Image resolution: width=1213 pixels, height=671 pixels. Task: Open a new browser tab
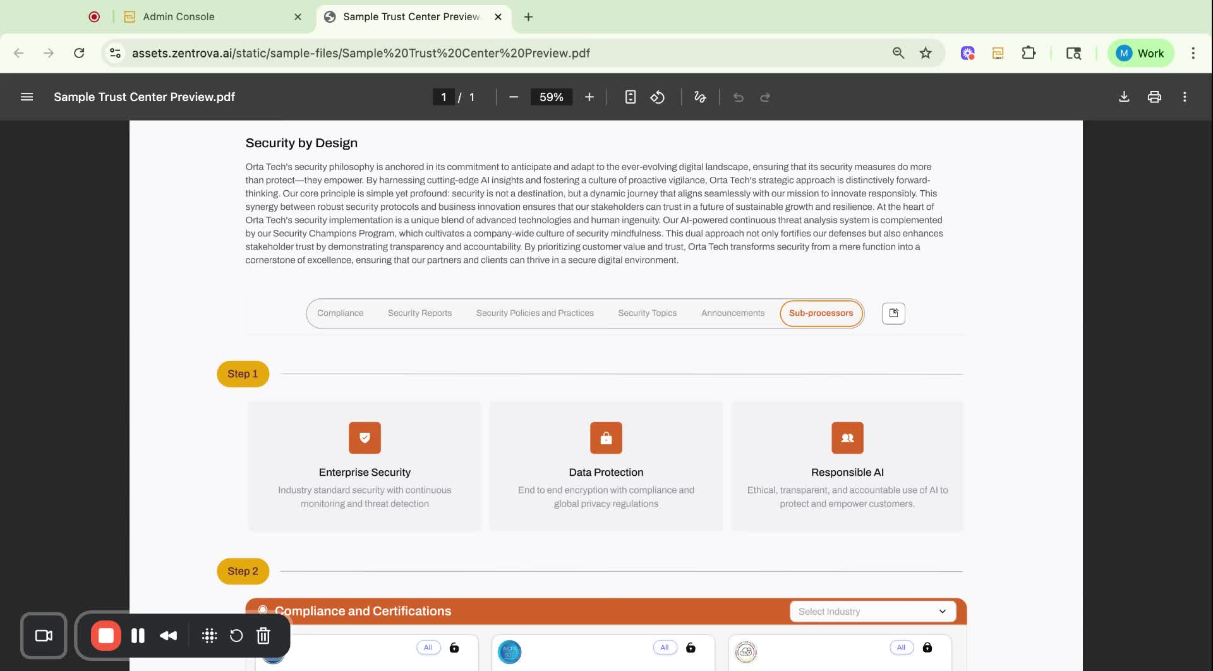pyautogui.click(x=528, y=17)
